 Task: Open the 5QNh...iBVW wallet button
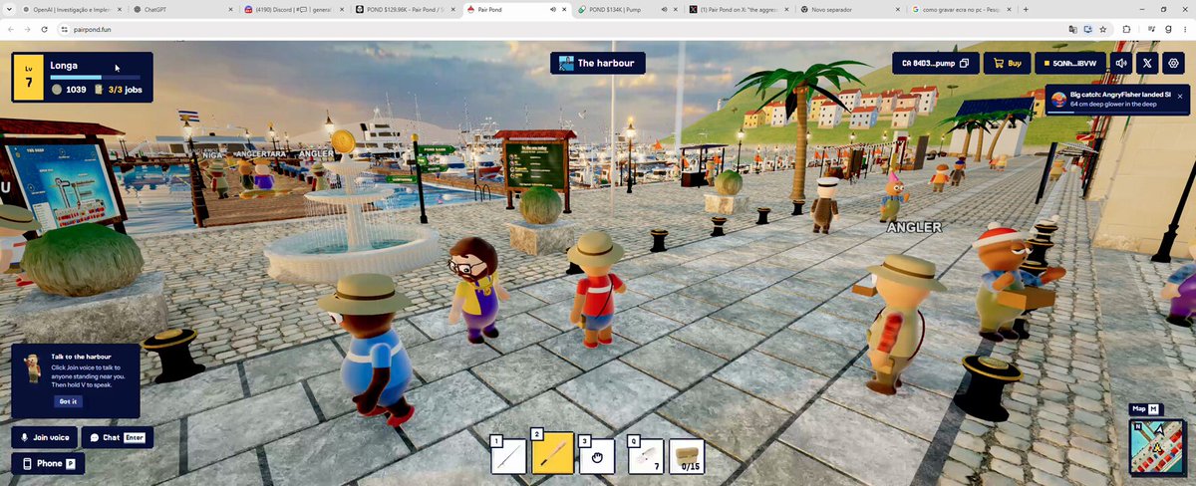1071,63
